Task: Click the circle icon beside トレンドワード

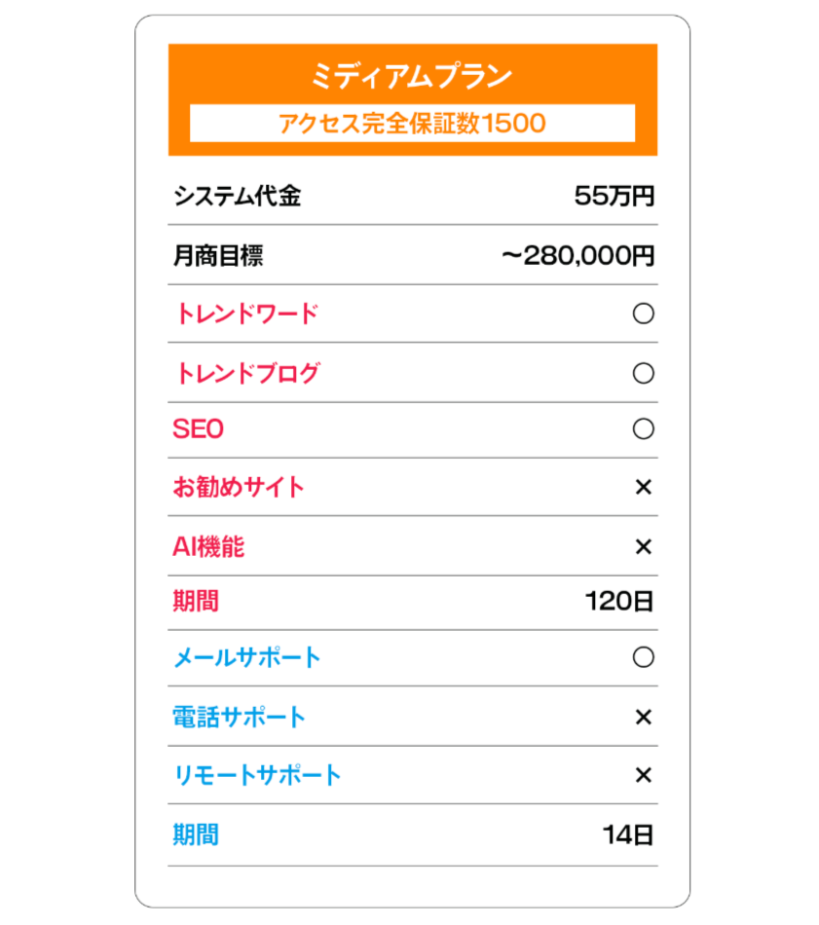Action: click(643, 314)
